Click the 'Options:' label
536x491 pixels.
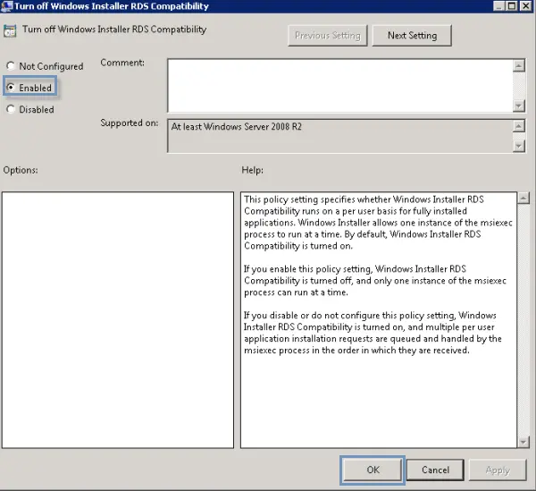point(21,170)
